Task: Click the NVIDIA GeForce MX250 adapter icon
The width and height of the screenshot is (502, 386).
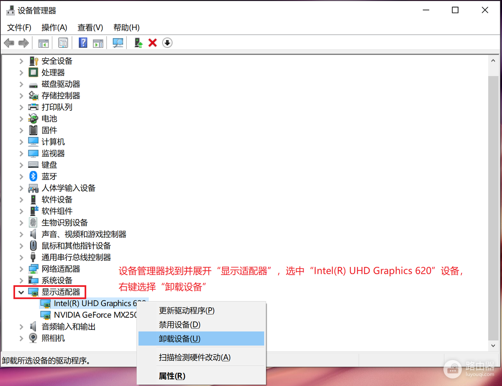Action: 45,315
